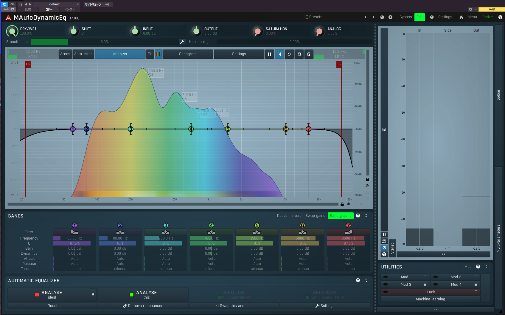This screenshot has height=315, width=505.
Task: Click Swap gains in Bands panel
Action: point(315,216)
